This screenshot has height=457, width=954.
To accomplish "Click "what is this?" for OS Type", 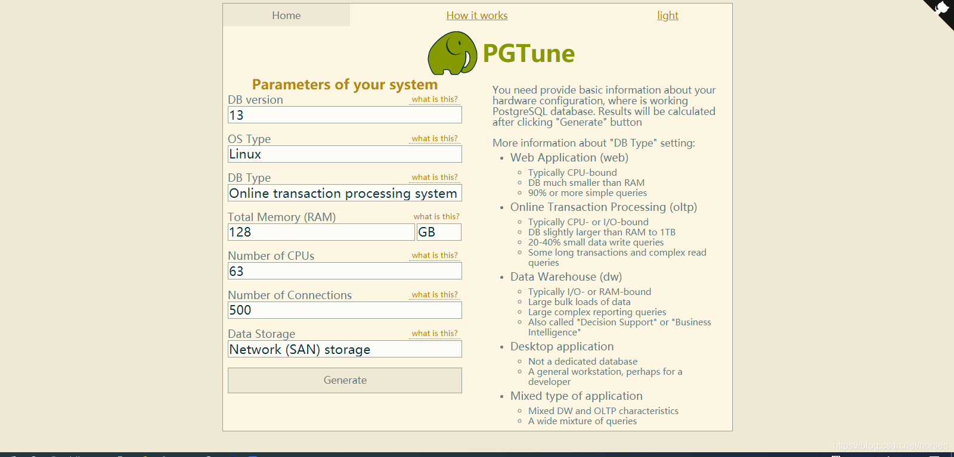I will coord(435,138).
